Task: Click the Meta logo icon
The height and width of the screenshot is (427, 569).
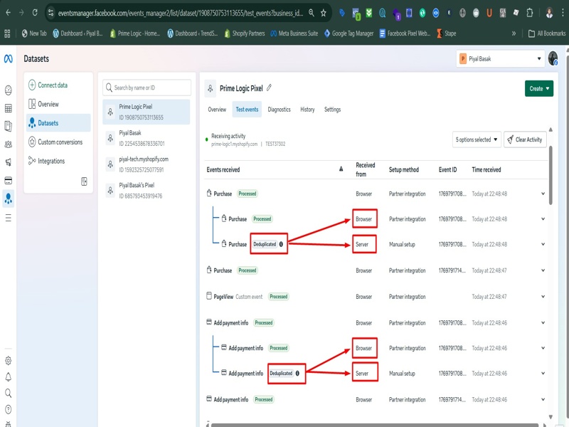Action: coord(9,58)
